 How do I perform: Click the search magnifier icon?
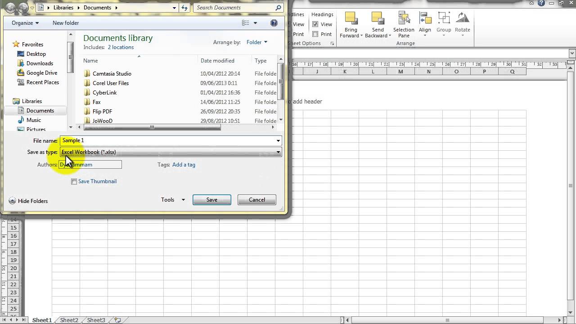279,8
